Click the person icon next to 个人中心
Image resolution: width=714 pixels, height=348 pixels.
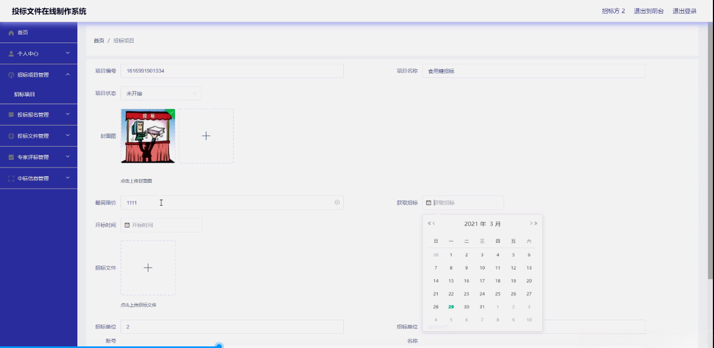click(12, 53)
